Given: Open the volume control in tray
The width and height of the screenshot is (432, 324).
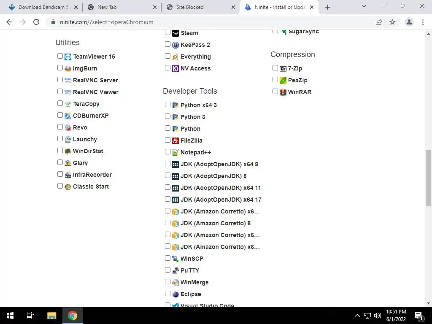Looking at the screenshot, I should pyautogui.click(x=378, y=316).
